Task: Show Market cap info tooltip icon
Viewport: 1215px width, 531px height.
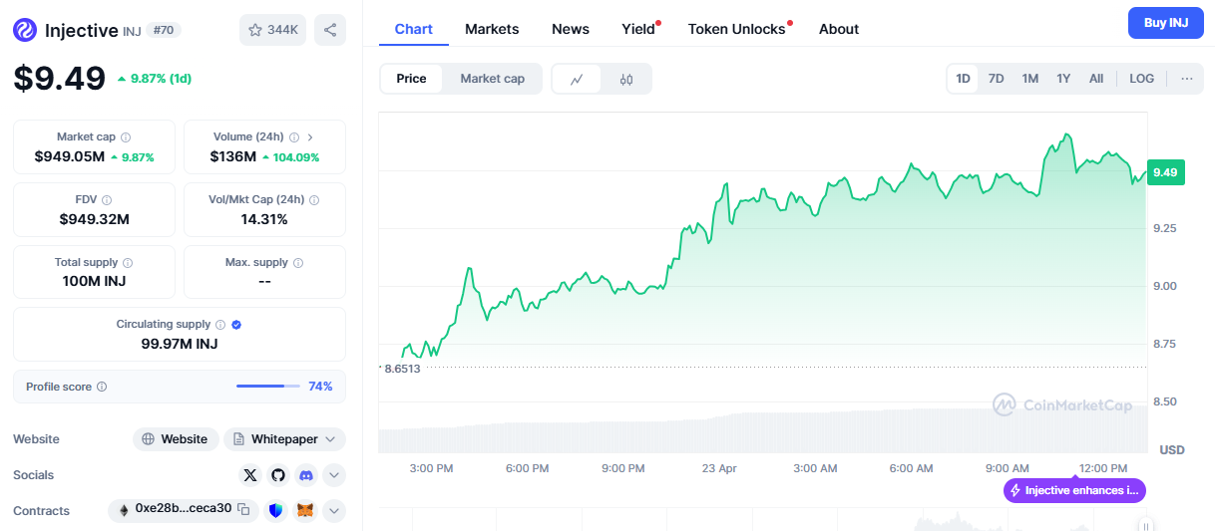Action: [126, 137]
